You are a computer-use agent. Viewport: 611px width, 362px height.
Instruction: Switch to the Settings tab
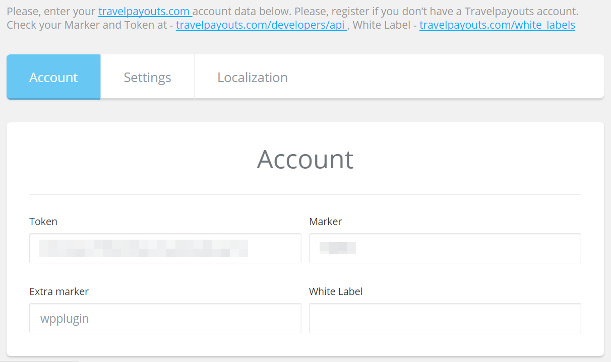click(x=147, y=77)
